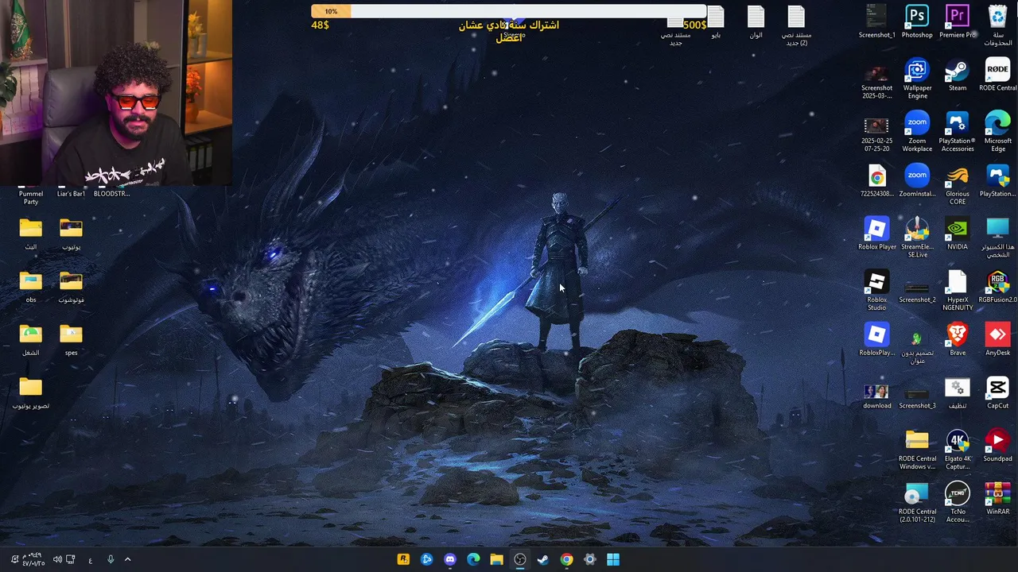Select the Microsoft Edge desktop shortcut
Viewport: 1018px width, 572px height.
click(997, 131)
